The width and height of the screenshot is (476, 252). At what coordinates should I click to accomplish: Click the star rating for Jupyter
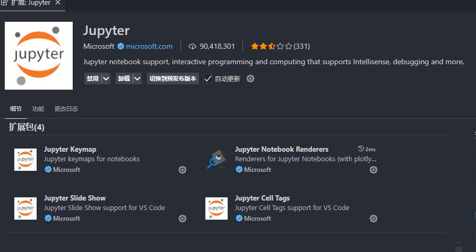pyautogui.click(x=271, y=47)
